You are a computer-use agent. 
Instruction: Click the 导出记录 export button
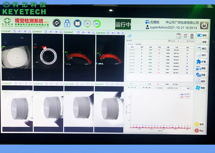tap(172, 41)
